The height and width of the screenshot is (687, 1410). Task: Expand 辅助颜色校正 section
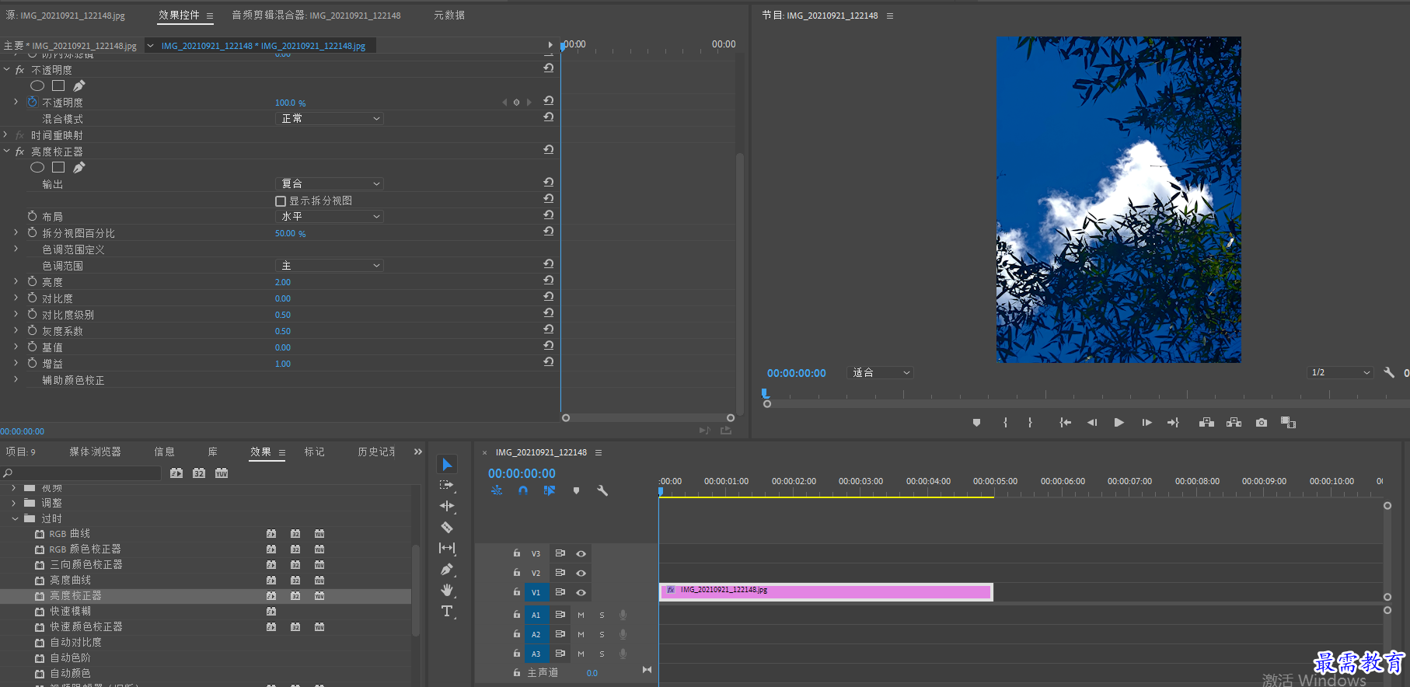[x=16, y=379]
